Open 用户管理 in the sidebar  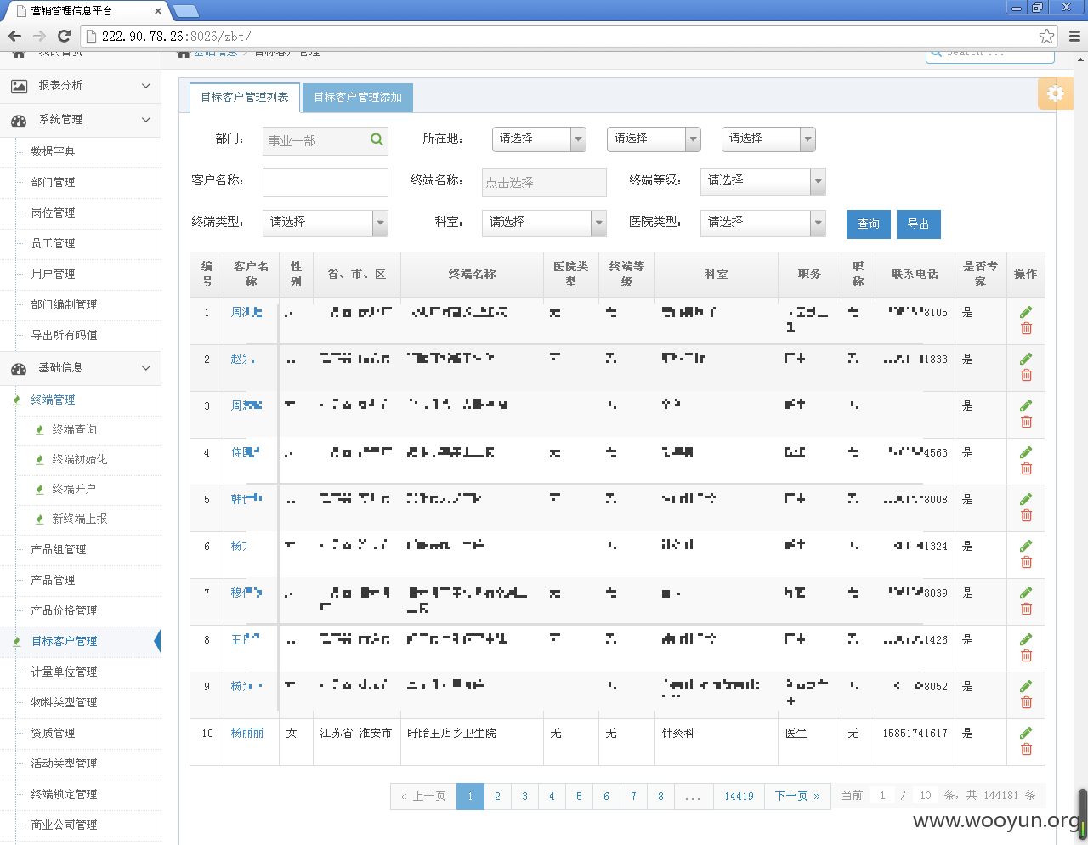(53, 274)
